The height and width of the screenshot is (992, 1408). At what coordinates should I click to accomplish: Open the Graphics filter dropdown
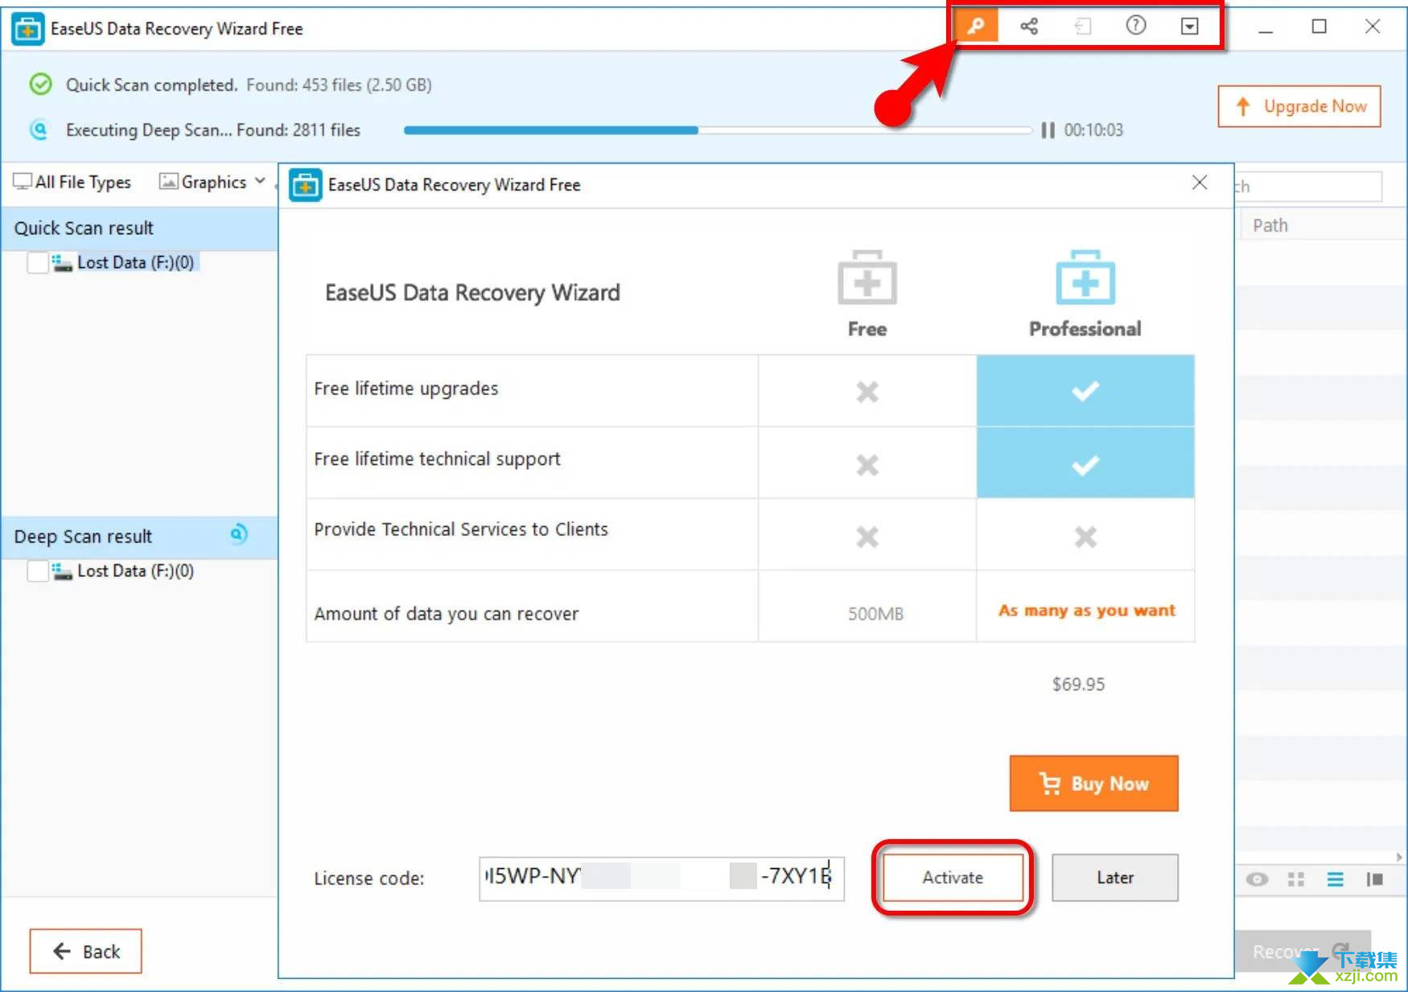(212, 182)
